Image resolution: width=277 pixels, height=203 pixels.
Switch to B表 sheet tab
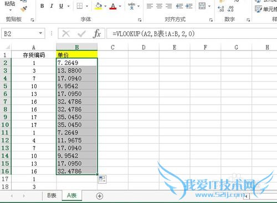(x=52, y=195)
